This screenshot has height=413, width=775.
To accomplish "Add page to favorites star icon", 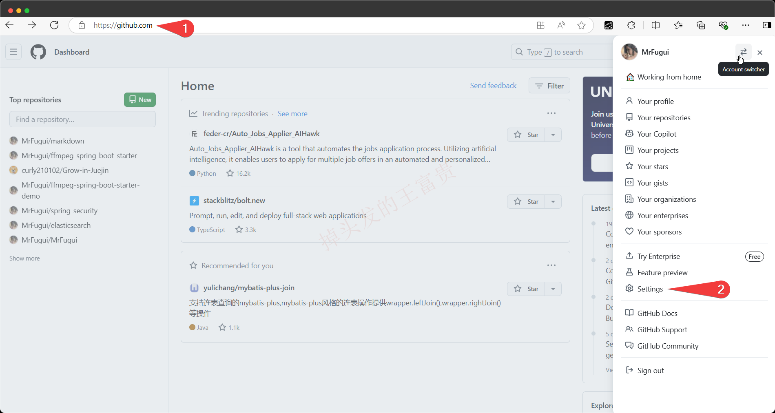I will (x=582, y=25).
